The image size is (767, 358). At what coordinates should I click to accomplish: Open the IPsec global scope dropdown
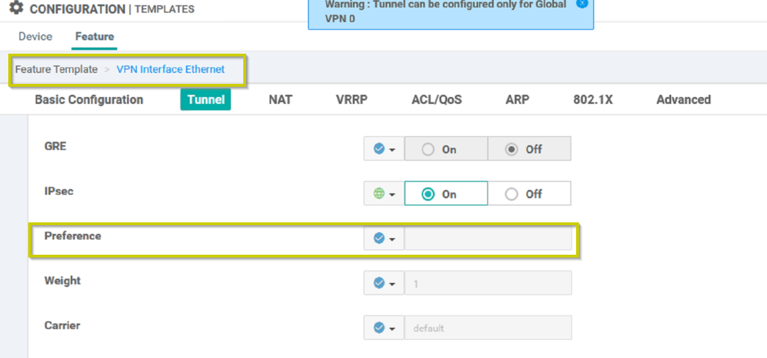coord(384,194)
